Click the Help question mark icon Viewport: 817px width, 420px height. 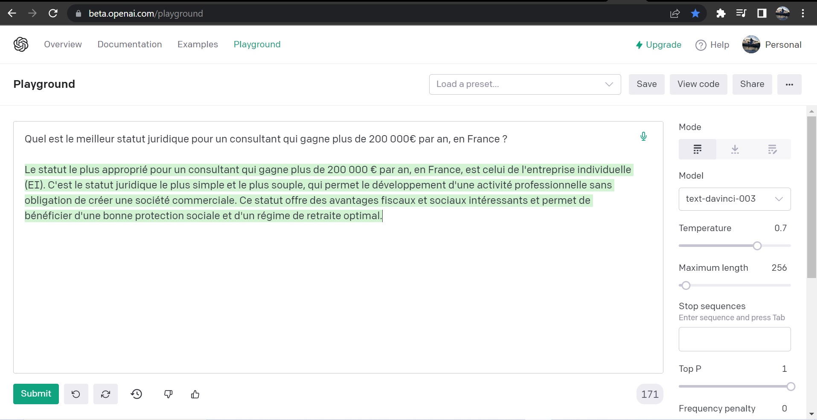click(701, 45)
